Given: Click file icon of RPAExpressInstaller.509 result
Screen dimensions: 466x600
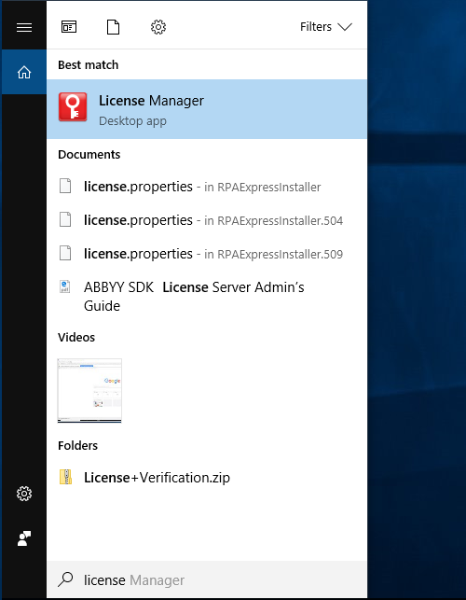Looking at the screenshot, I should [65, 253].
